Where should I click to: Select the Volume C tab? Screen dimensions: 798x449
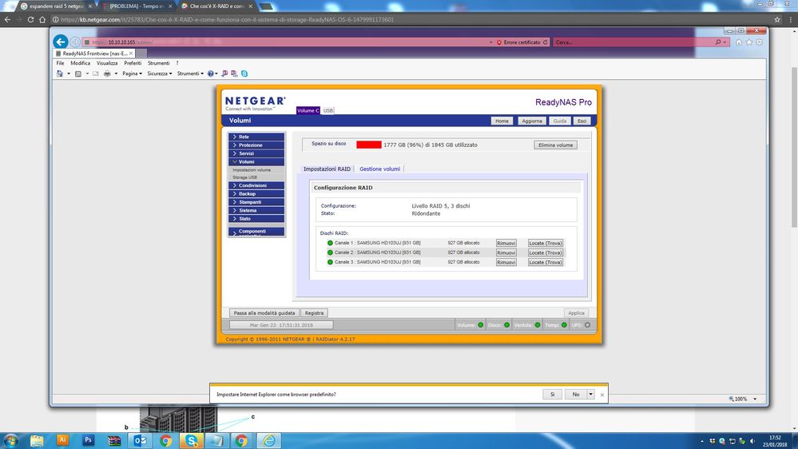(x=308, y=110)
